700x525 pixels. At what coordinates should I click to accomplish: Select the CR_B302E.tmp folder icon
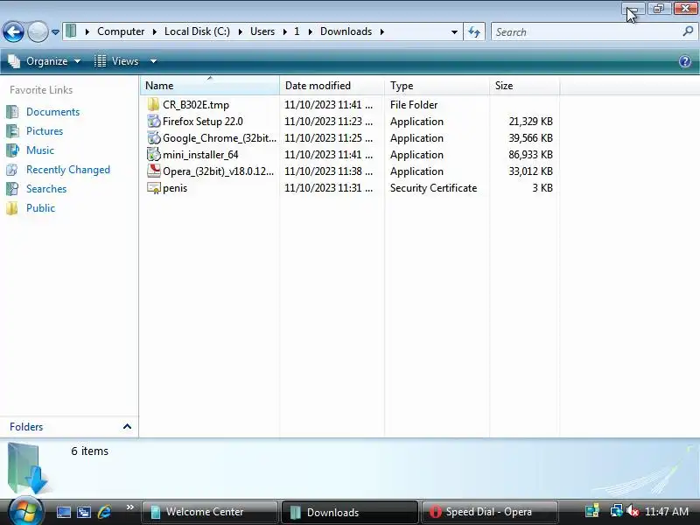pos(153,104)
